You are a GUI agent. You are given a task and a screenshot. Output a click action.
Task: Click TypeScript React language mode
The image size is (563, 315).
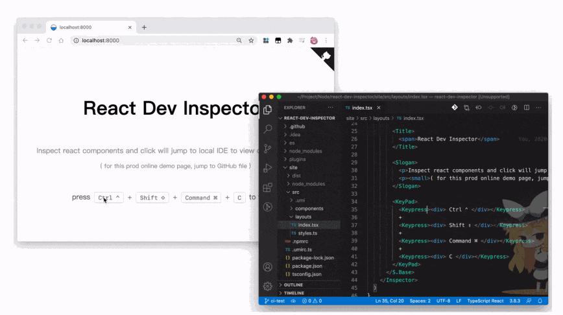point(485,301)
